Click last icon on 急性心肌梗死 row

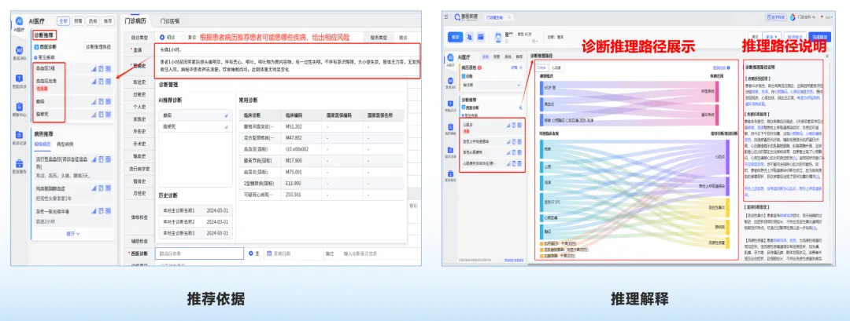[519, 152]
